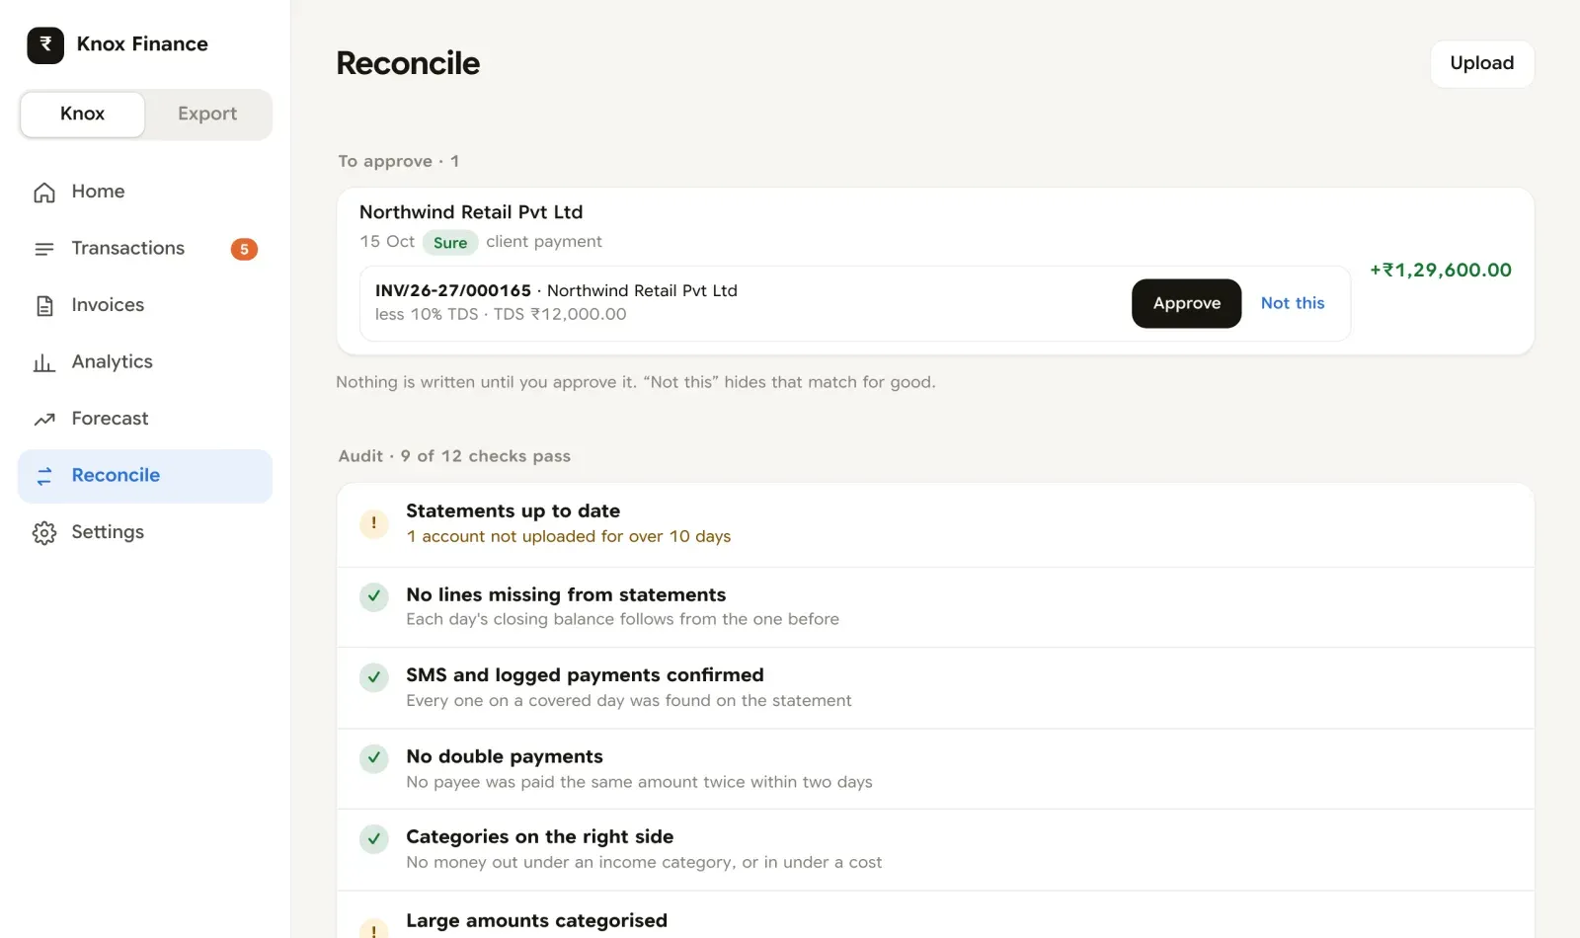Screen dimensions: 1580x938
Task: Click invoice number INV/26-27/000165
Action: pyautogui.click(x=453, y=290)
